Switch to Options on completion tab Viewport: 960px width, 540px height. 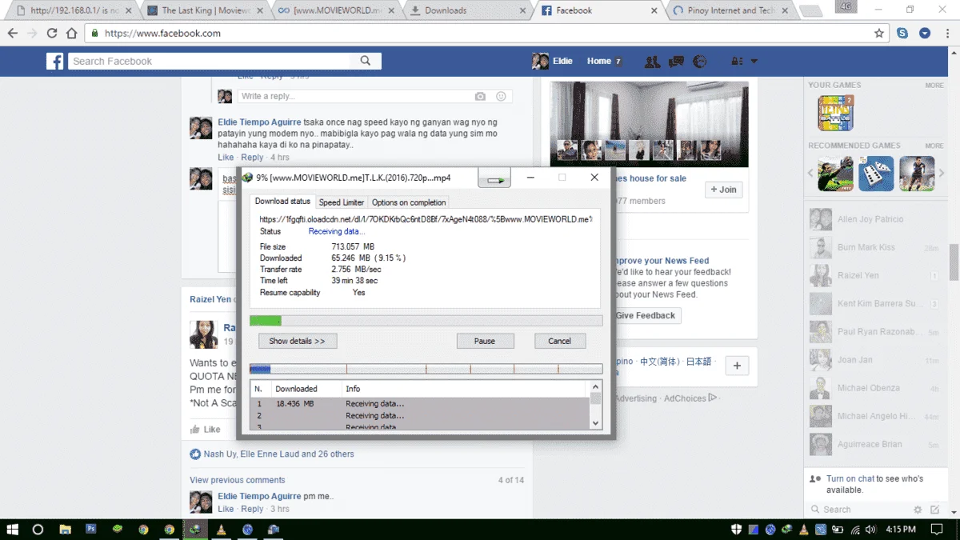[409, 202]
